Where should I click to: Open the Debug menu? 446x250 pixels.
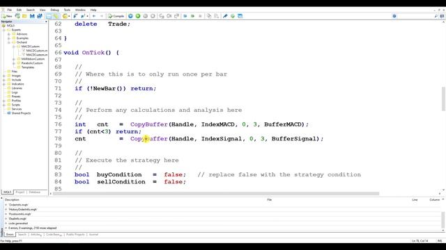point(54,10)
